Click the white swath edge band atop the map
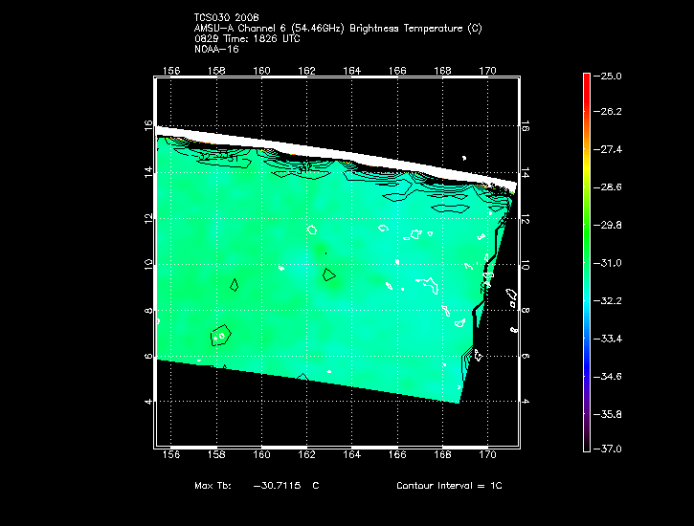Image resolution: width=694 pixels, height=526 pixels. (x=335, y=153)
